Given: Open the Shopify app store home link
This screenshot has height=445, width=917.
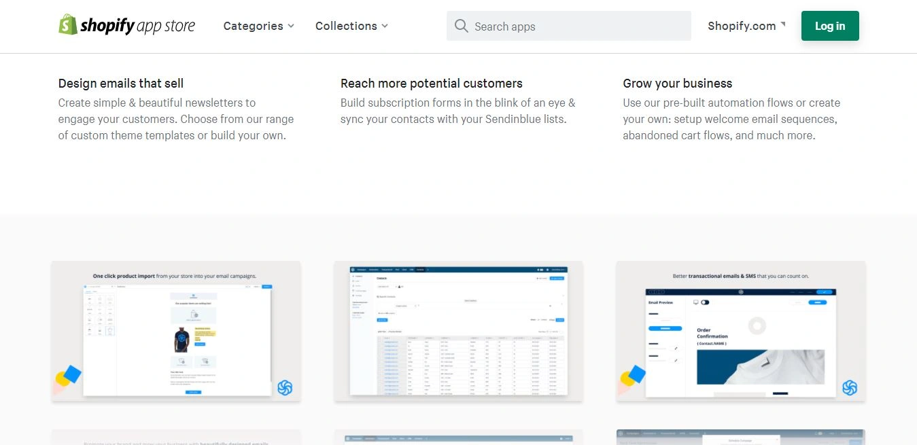Looking at the screenshot, I should click(127, 25).
